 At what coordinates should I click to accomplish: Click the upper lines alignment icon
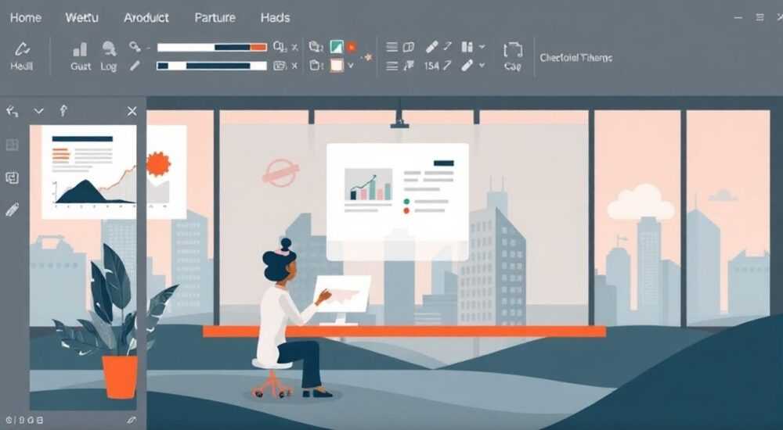(392, 47)
